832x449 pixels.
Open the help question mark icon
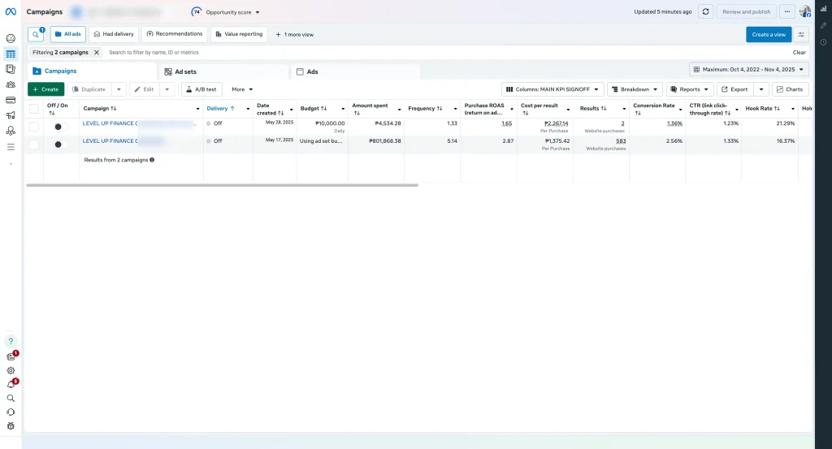click(11, 341)
